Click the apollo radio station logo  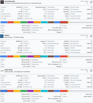click(2, 71)
